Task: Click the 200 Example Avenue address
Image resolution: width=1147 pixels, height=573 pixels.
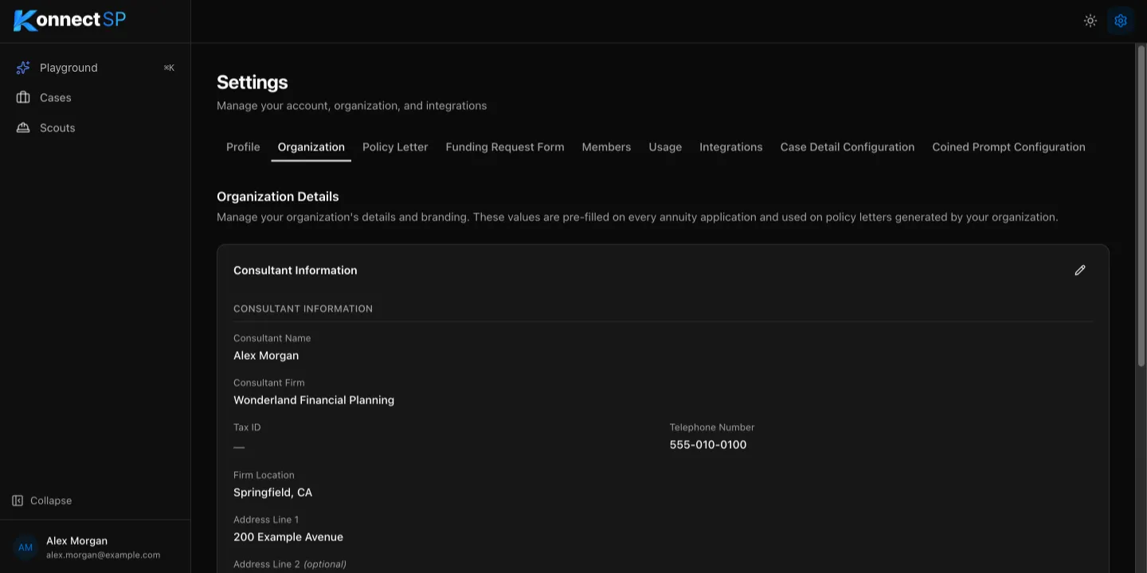Action: pos(288,537)
